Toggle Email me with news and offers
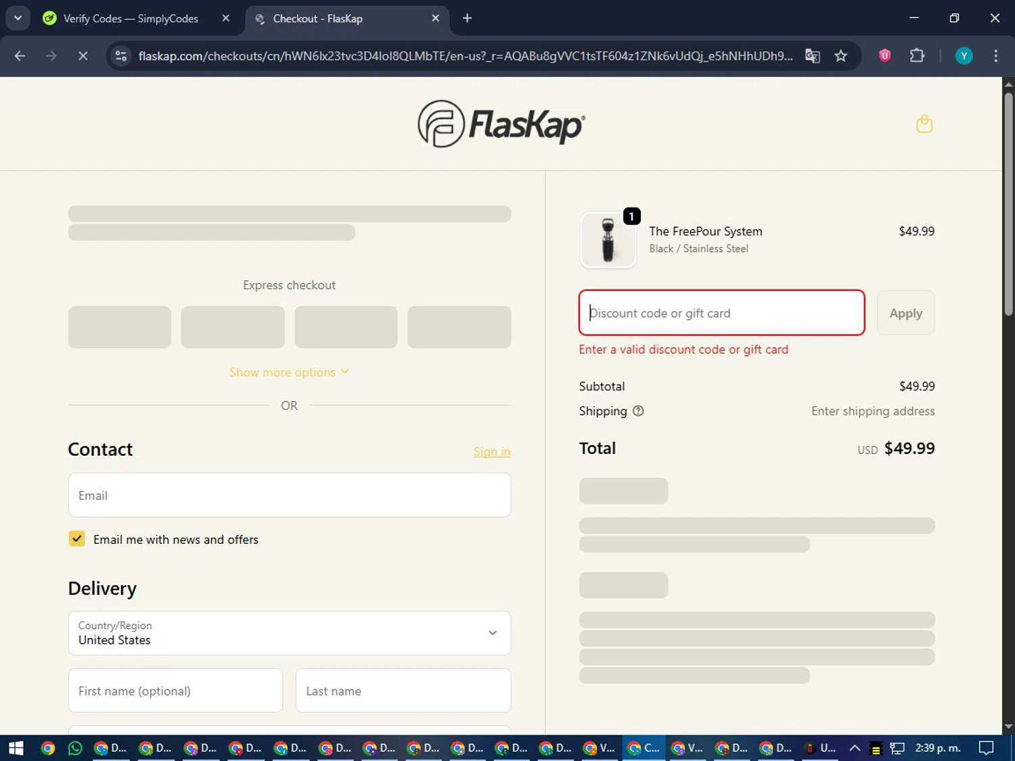1015x761 pixels. click(77, 539)
